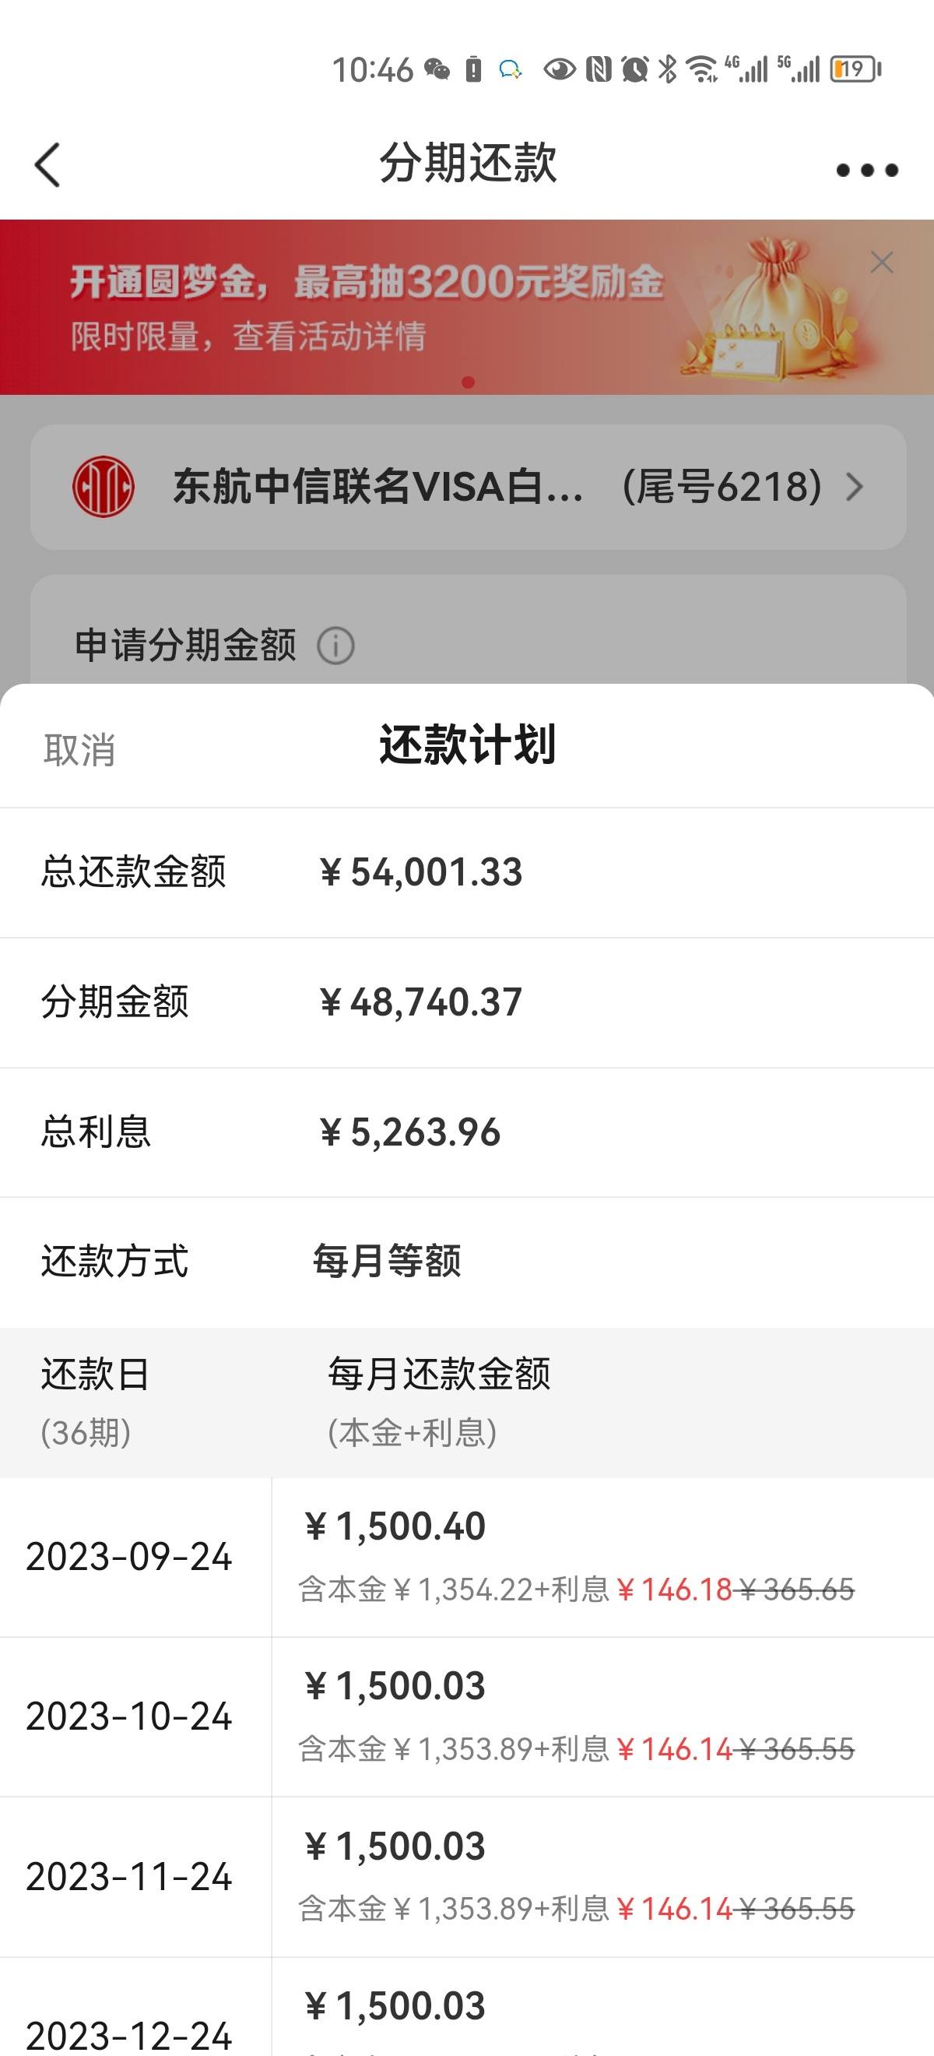This screenshot has width=934, height=2056.
Task: Tap the Bluetooth icon in status bar
Action: [667, 69]
